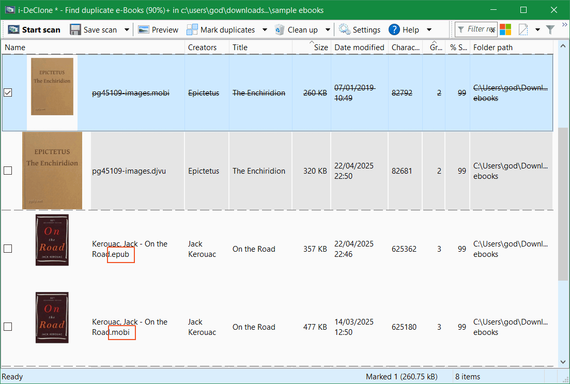Open the Save scan dropdown arrow
Viewport: 570px width, 384px height.
[127, 30]
